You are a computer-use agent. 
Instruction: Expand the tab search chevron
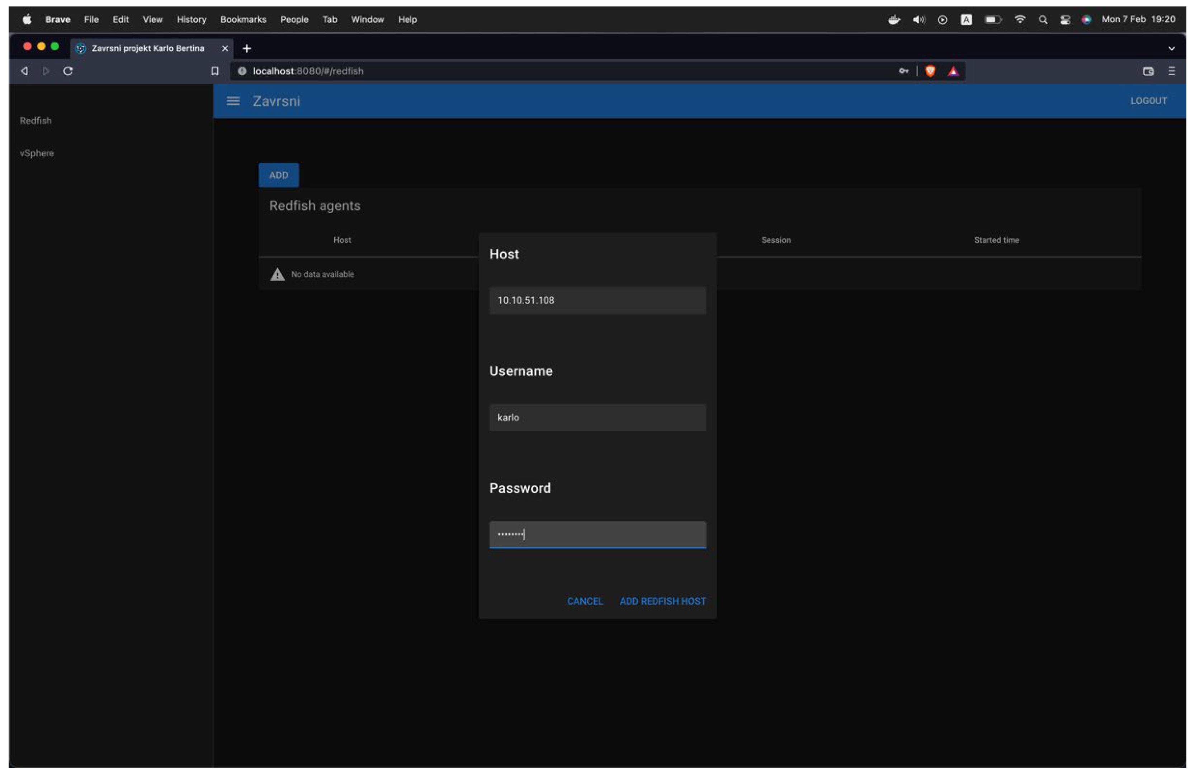[x=1171, y=49]
